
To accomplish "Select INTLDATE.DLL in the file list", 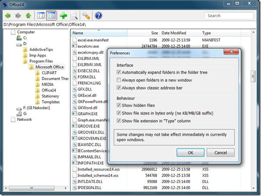I will (90, 181).
